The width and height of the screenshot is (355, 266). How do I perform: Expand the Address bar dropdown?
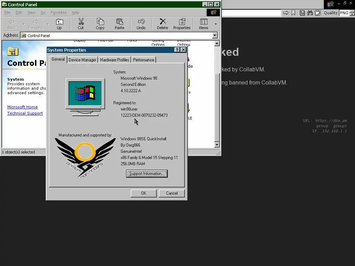coord(215,35)
